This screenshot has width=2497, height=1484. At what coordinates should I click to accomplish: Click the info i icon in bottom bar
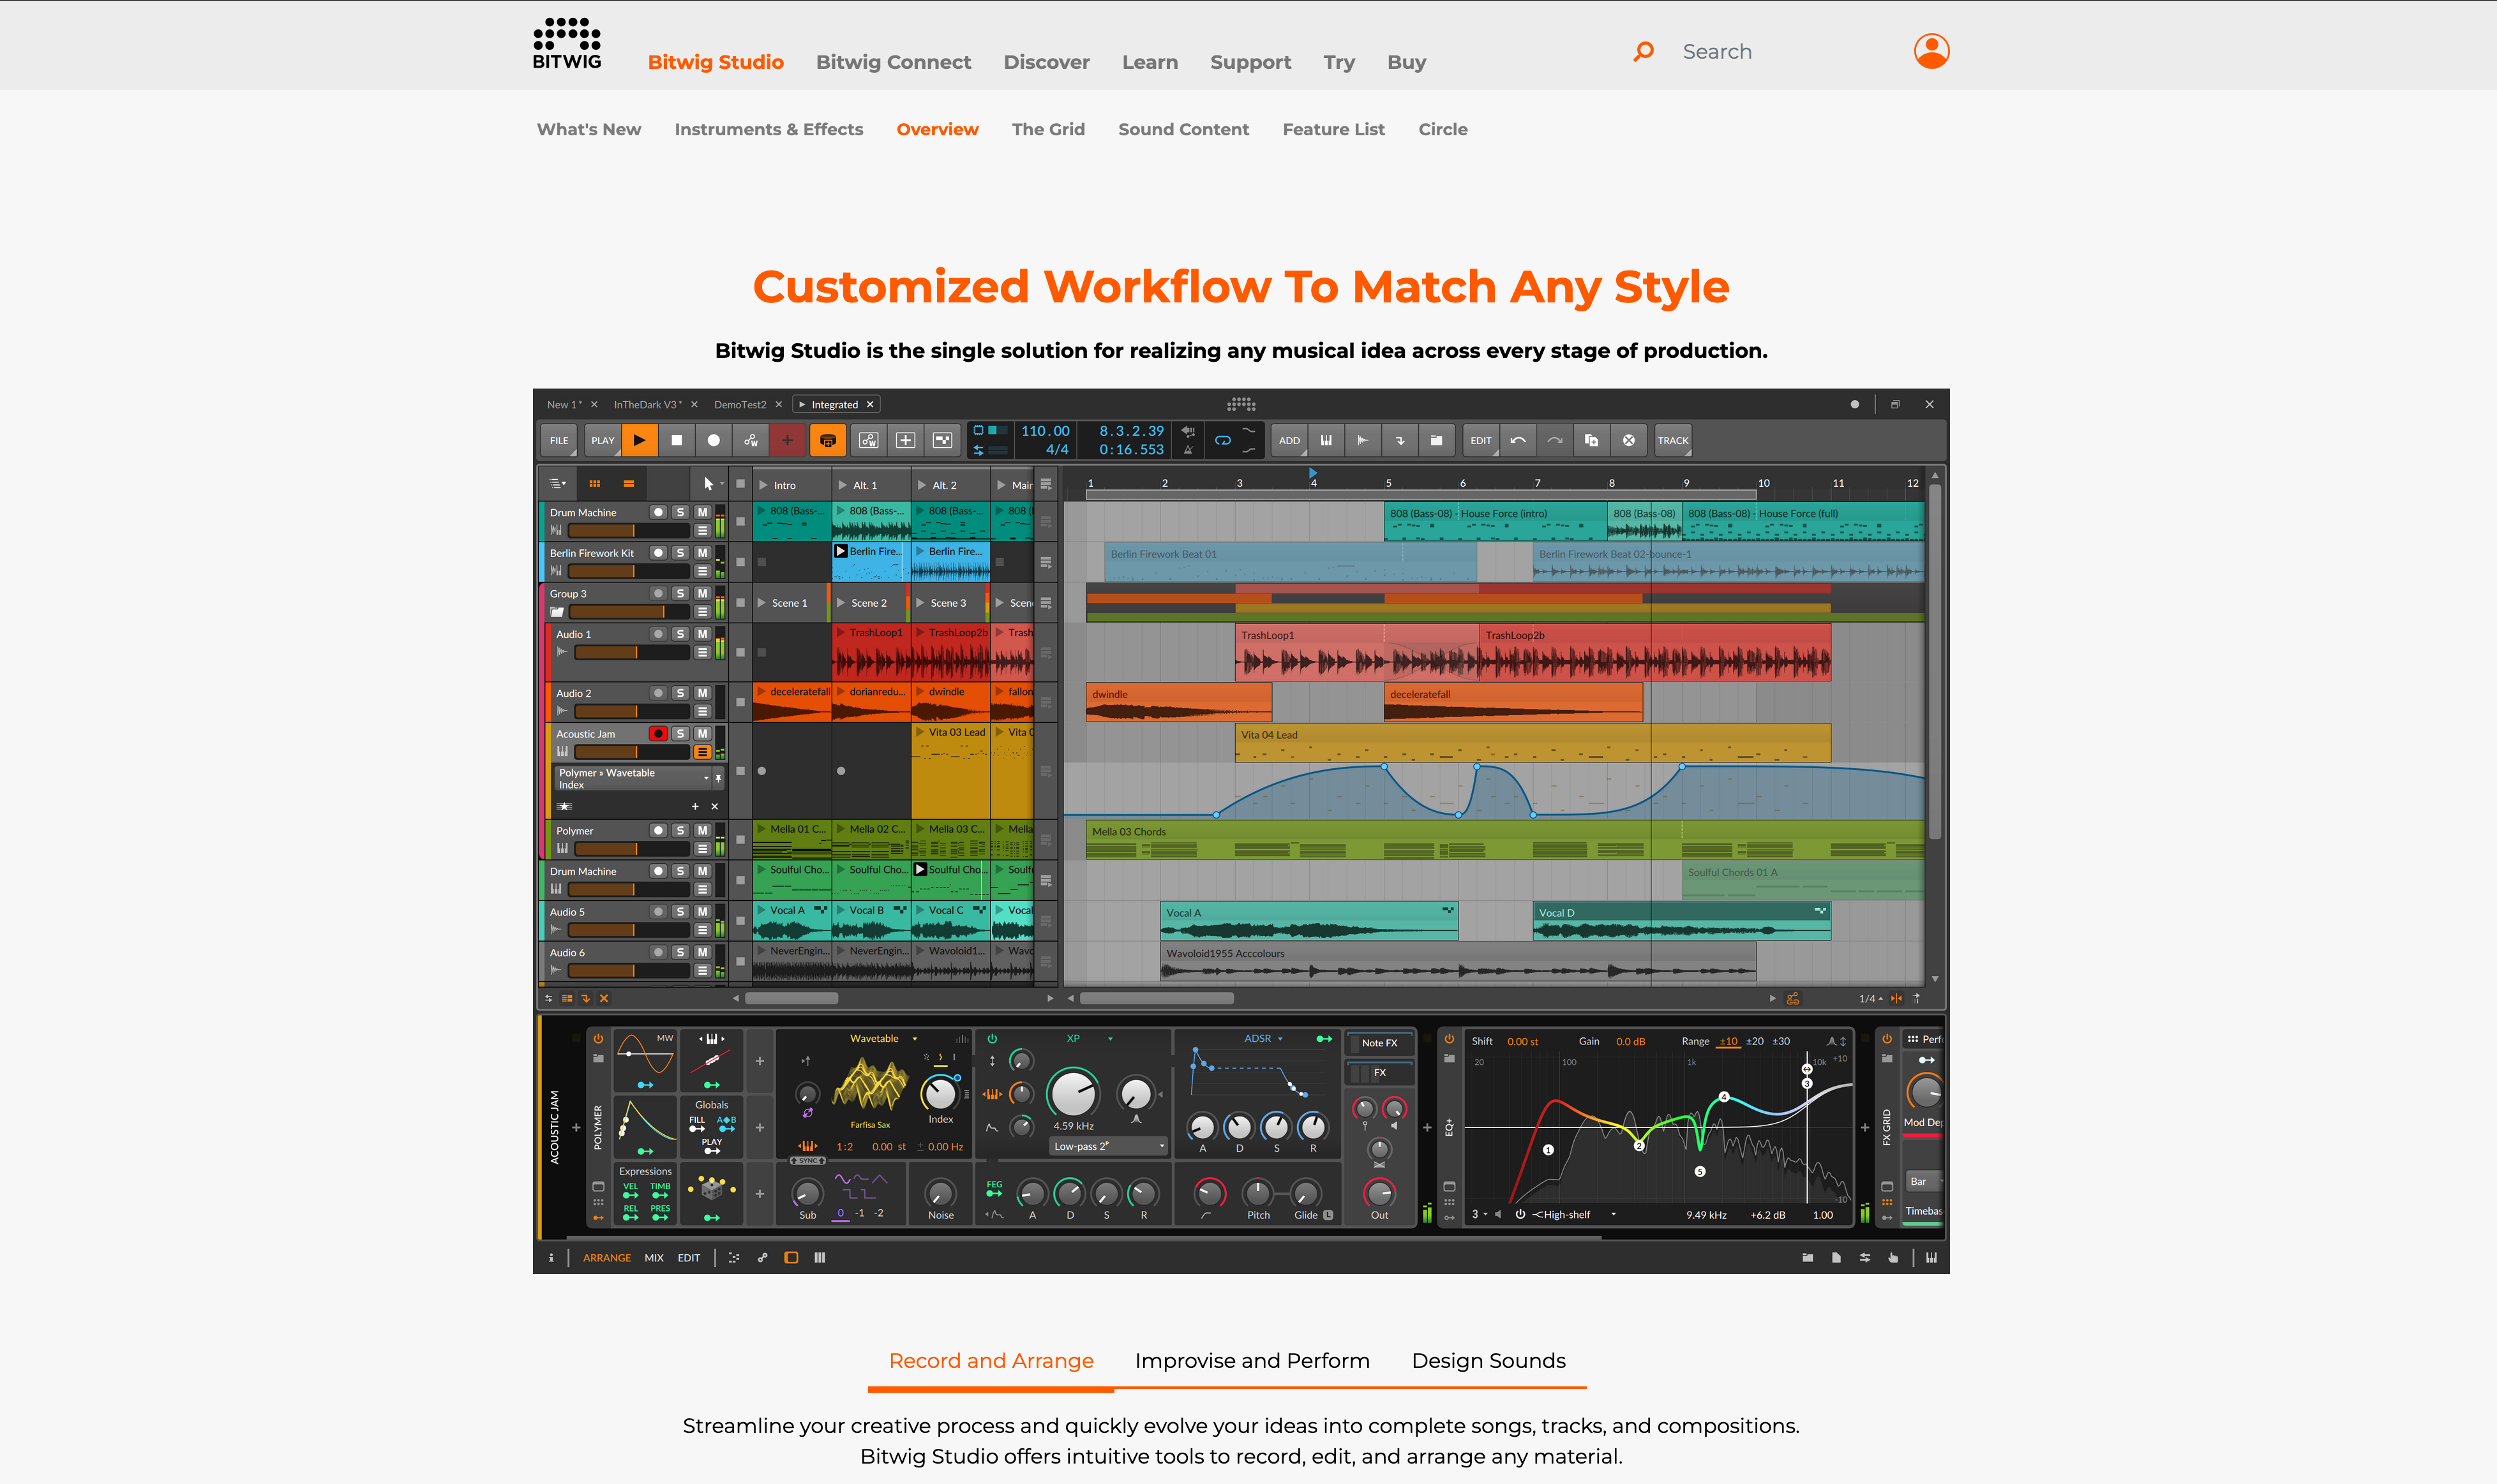551,1258
